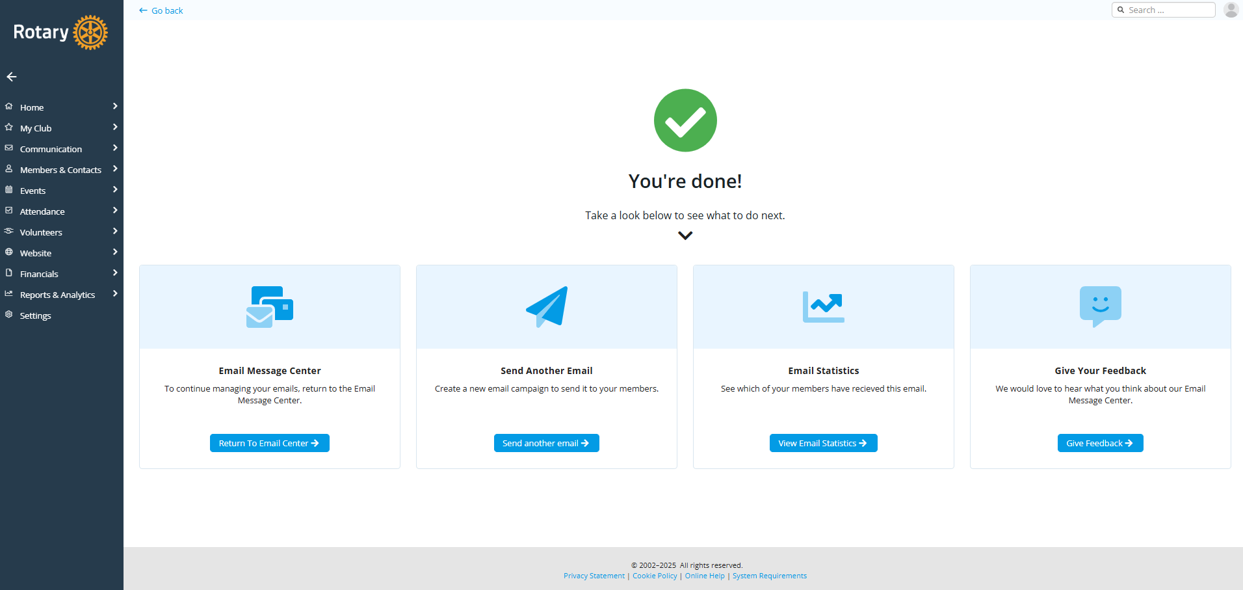The height and width of the screenshot is (590, 1243).
Task: Click Return To Email Center
Action: pos(269,443)
